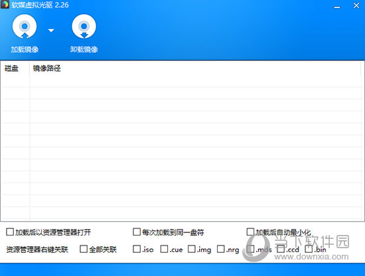The image size is (365, 276).
Task: Click the 加载镜像 load image disc icon
Action: [25, 26]
